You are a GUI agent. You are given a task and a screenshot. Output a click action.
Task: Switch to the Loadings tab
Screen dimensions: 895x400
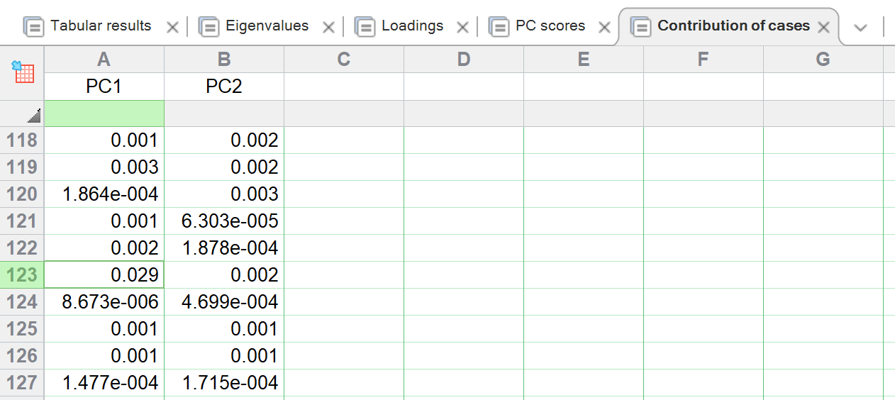412,26
